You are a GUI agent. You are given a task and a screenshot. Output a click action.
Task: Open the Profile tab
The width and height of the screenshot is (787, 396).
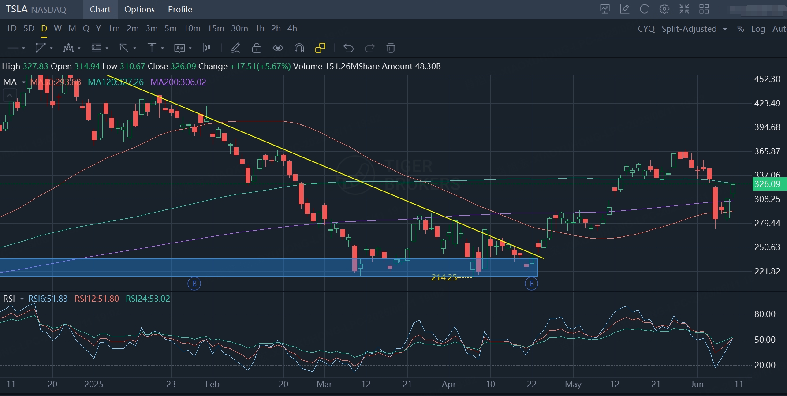click(180, 9)
